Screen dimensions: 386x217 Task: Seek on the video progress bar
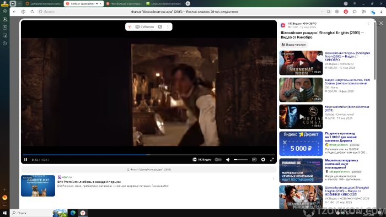[149, 155]
